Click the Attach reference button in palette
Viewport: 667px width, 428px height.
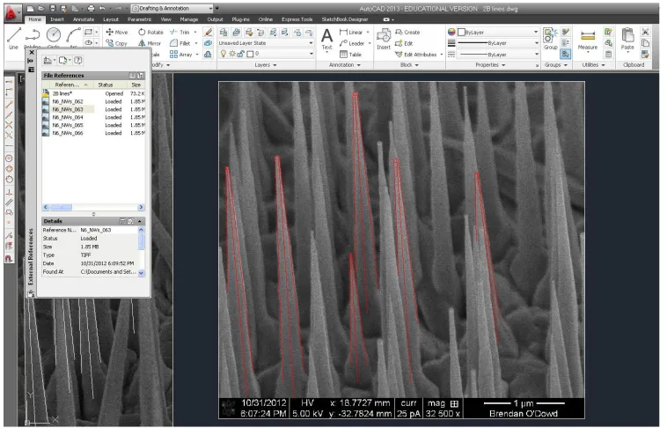pyautogui.click(x=49, y=60)
